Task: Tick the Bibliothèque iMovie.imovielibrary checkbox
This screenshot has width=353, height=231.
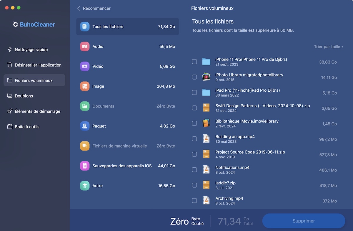Action: point(194,123)
